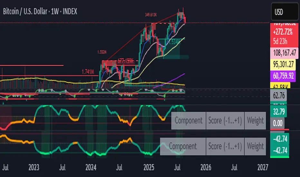Click the 2027 label on time axis
Screen dimensions: 300x177
pos(263,167)
